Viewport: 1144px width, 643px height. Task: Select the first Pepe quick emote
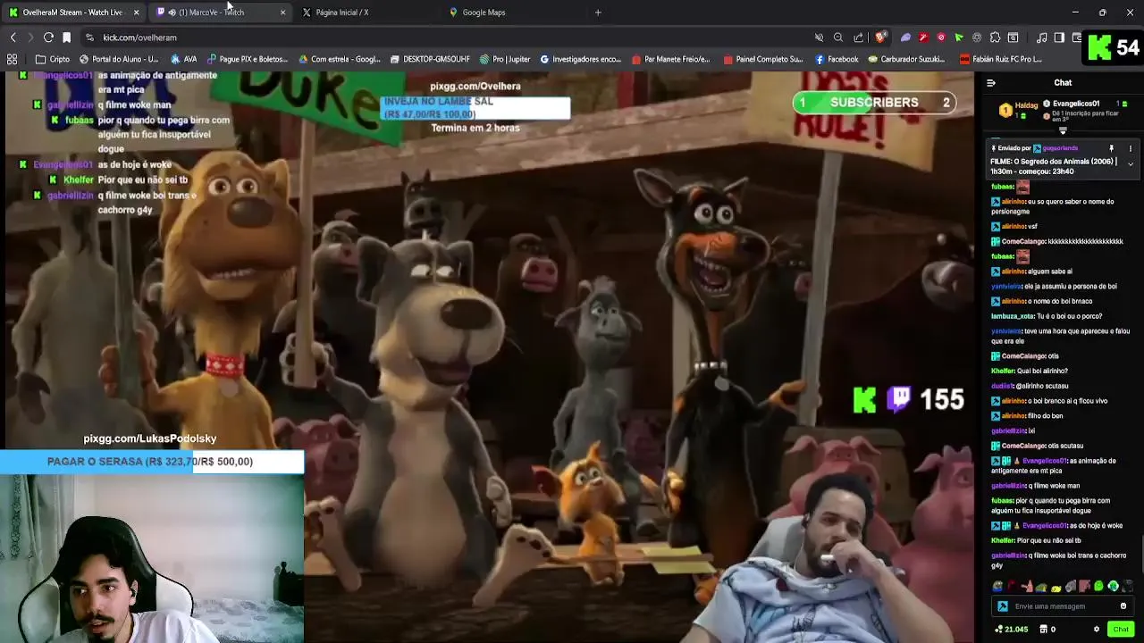[997, 587]
